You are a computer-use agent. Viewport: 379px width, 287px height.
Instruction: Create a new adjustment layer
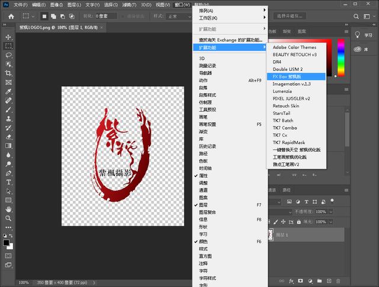click(x=310, y=281)
